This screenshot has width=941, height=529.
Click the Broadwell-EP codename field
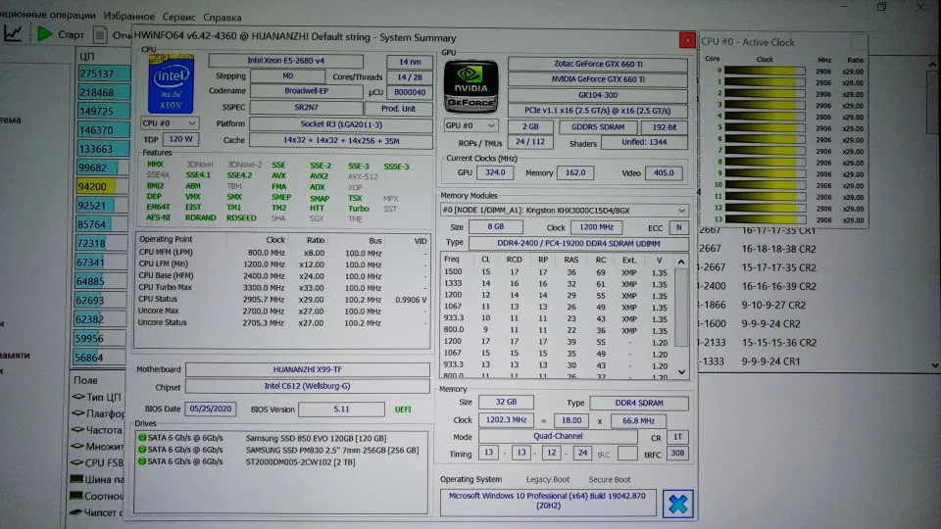[306, 91]
